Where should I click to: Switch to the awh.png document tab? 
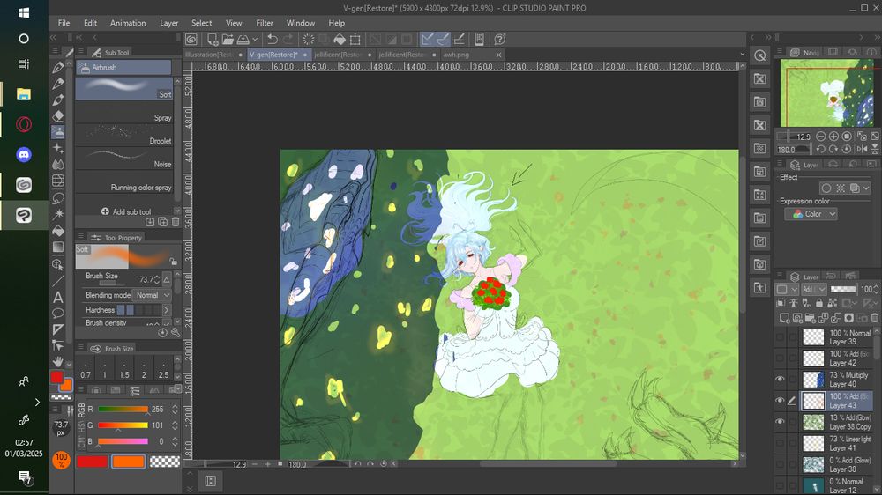pyautogui.click(x=457, y=55)
